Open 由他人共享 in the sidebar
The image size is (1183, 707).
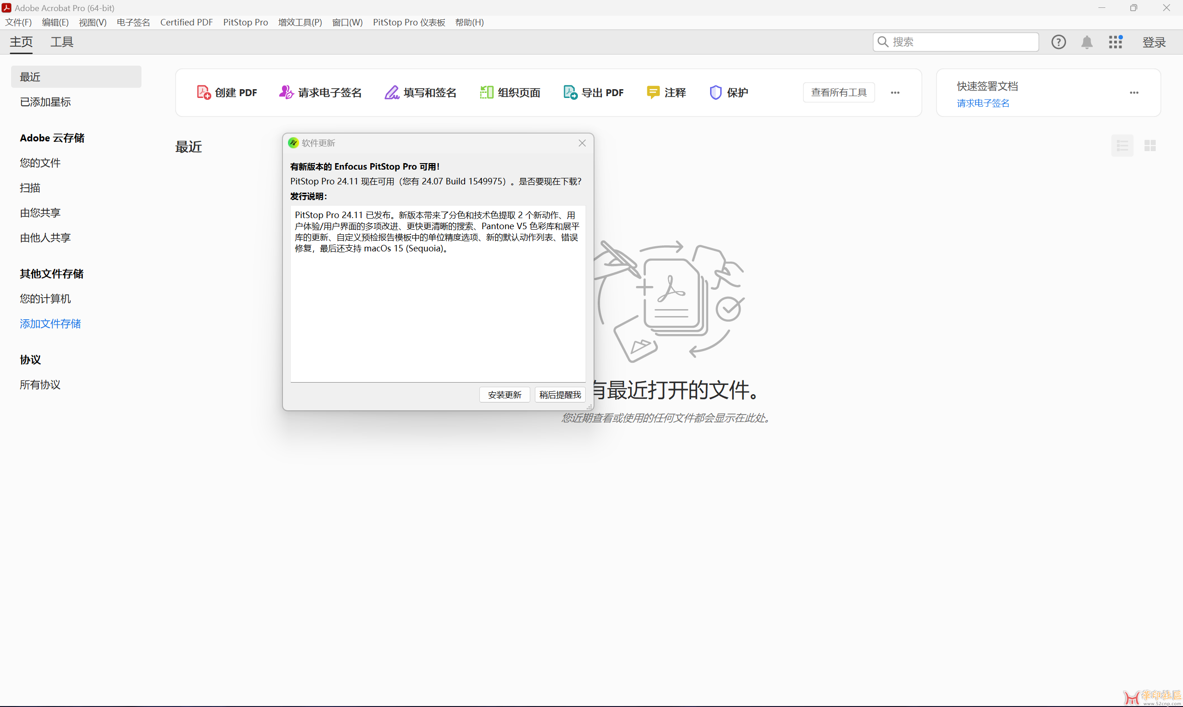45,237
